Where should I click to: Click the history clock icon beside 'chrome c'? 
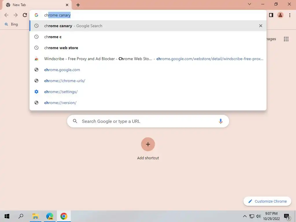coord(36,37)
